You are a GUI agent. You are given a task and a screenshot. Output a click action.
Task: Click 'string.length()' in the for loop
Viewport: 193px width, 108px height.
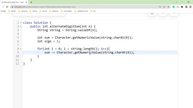point(85,49)
